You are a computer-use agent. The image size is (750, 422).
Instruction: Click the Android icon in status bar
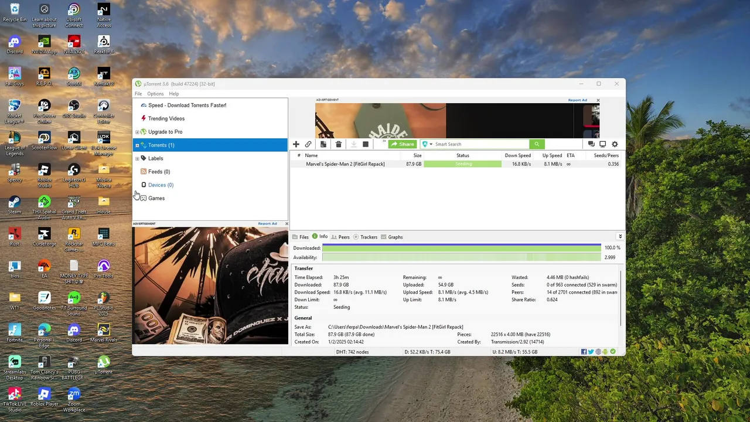point(605,352)
